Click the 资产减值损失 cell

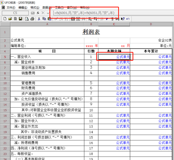[47, 94]
